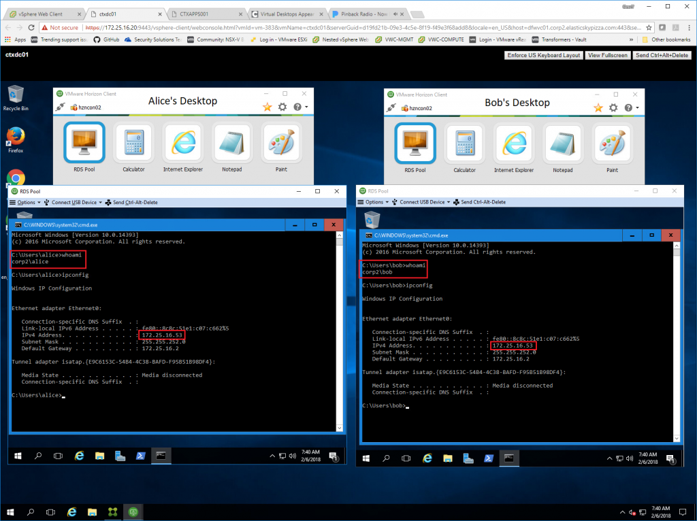Open Recycle Bin on desktop
The image size is (697, 521).
point(16,97)
